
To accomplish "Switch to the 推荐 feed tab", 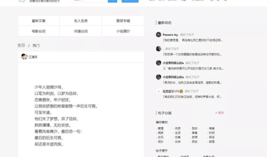I will point(21,45).
